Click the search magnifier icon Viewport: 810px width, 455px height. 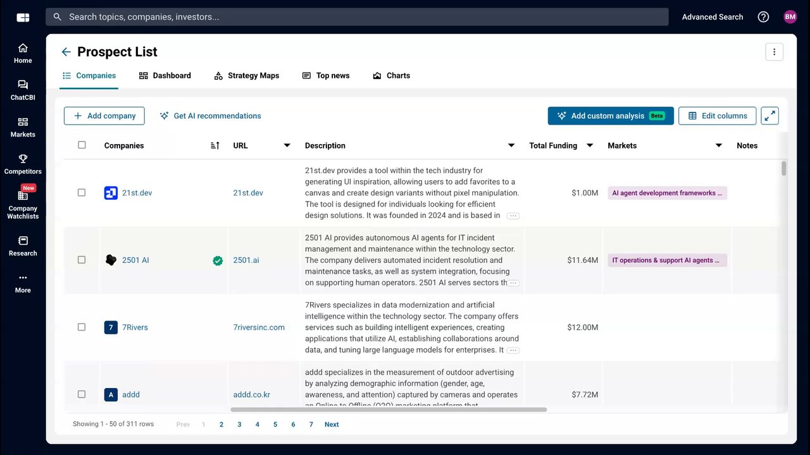(58, 17)
